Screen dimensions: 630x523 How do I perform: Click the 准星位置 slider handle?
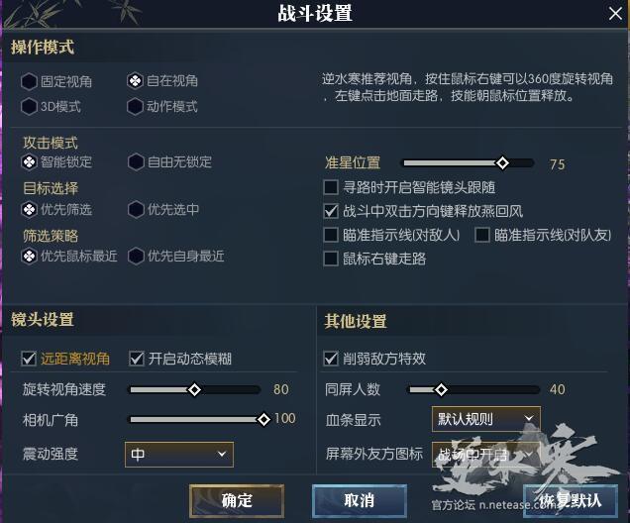pos(502,163)
